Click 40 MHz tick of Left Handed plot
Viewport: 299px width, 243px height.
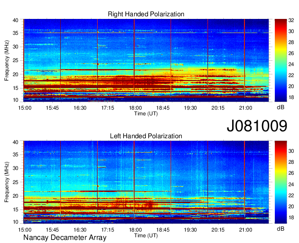click(x=15, y=142)
